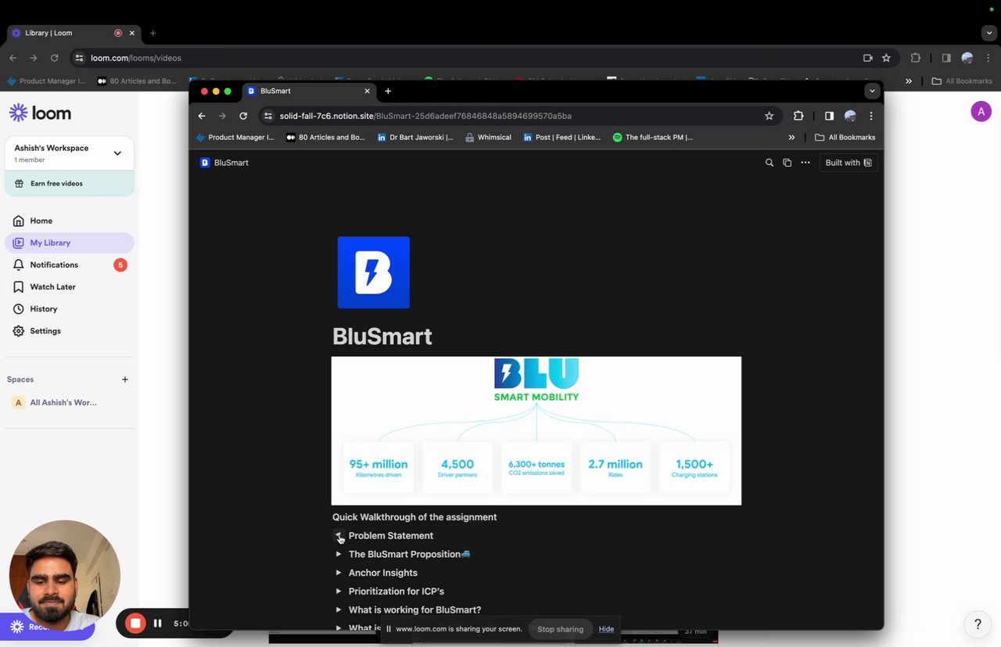The height and width of the screenshot is (647, 1001).
Task: Go back in the BluSmart window
Action: click(202, 116)
